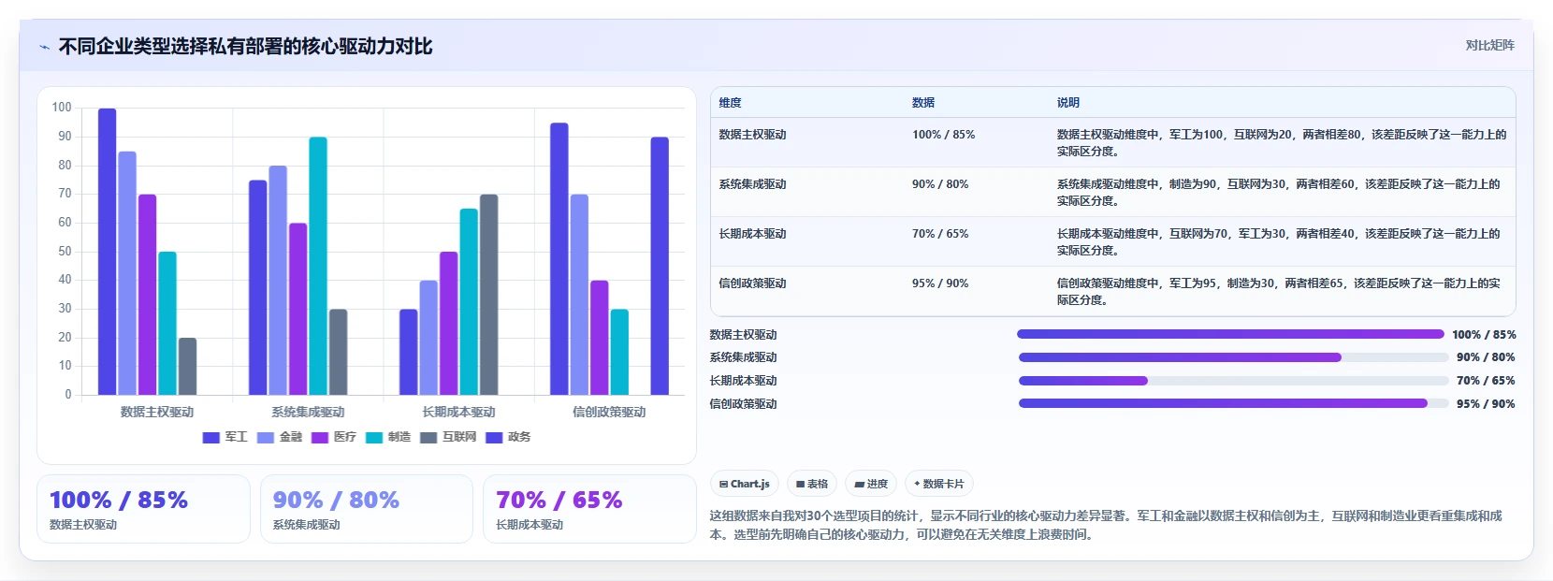Open the 90% / 80% stat card
The width and height of the screenshot is (1553, 581).
click(x=367, y=509)
